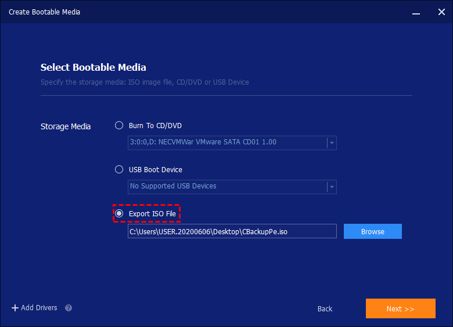
Task: Click the plus icon beside Add Drivers
Action: [15, 308]
